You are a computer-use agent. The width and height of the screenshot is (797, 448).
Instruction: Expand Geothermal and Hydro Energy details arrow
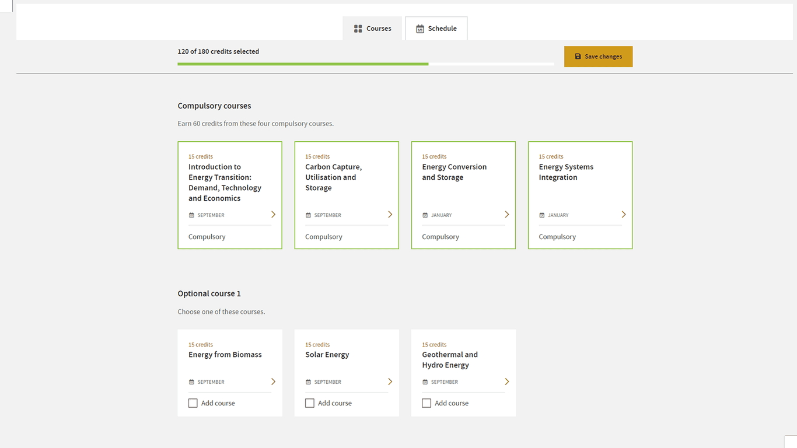click(x=506, y=381)
